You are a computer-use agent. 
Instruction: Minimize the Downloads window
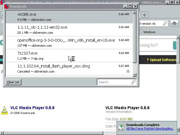pos(125,6)
